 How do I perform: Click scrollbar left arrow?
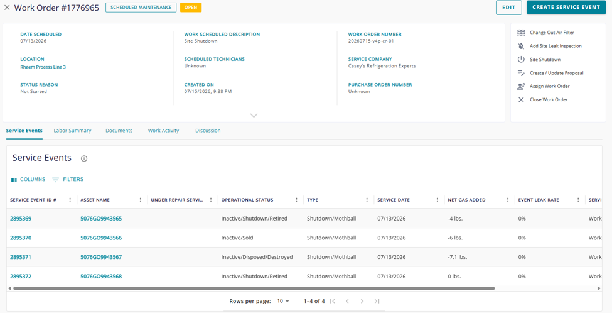pyautogui.click(x=10, y=288)
